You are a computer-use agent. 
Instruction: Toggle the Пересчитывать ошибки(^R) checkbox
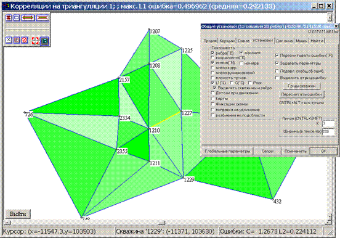pyautogui.click(x=277, y=55)
